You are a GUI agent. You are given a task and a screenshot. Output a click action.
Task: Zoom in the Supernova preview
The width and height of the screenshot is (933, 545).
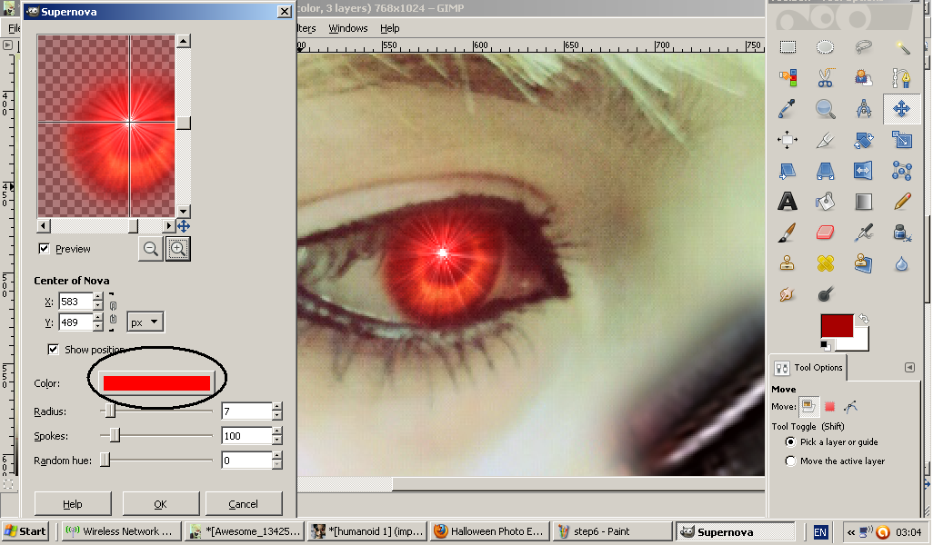tap(177, 248)
